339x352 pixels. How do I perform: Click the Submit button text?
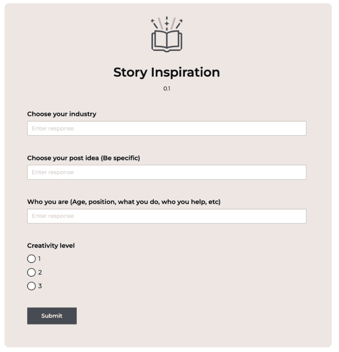[x=52, y=316]
